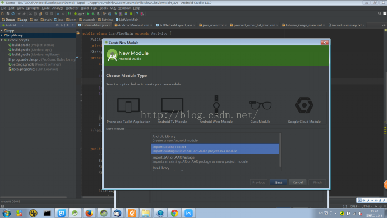
Task: Open the VCS menu
Action: (x=113, y=8)
